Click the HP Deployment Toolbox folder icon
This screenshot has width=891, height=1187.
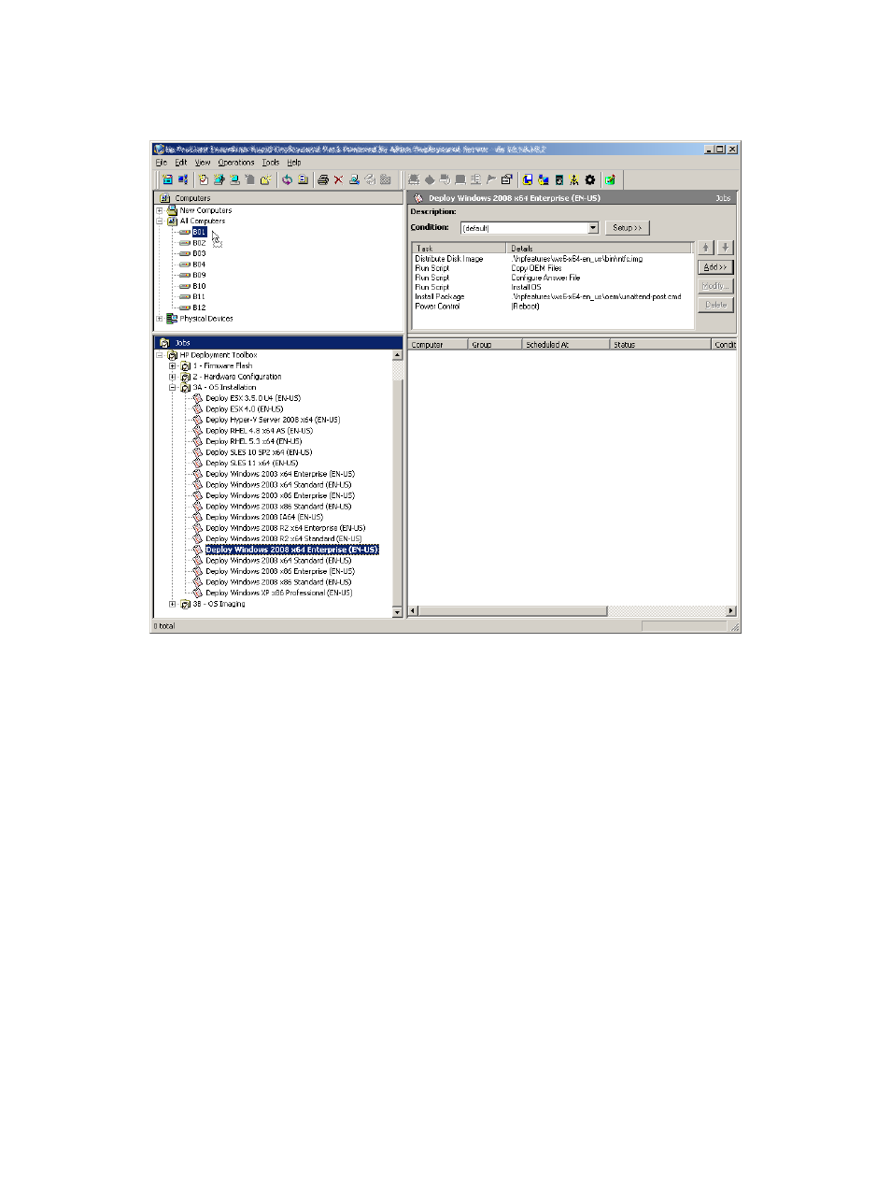coord(173,355)
